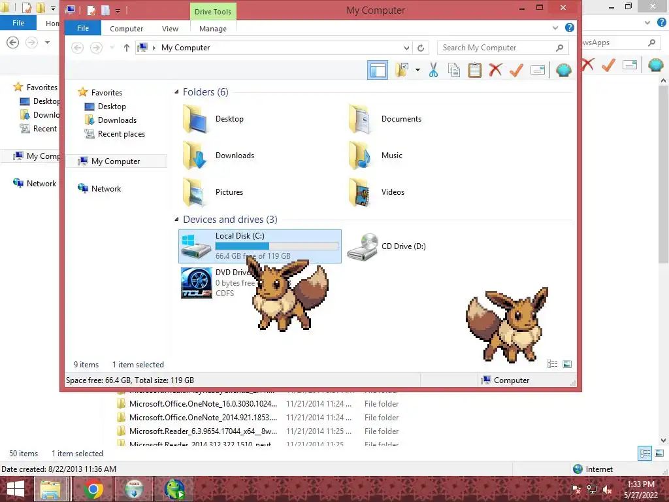Switch to large icons view in My Computer
The image size is (669, 502).
click(x=567, y=364)
